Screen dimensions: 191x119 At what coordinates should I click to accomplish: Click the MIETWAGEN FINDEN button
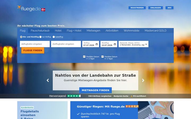pos(95,90)
